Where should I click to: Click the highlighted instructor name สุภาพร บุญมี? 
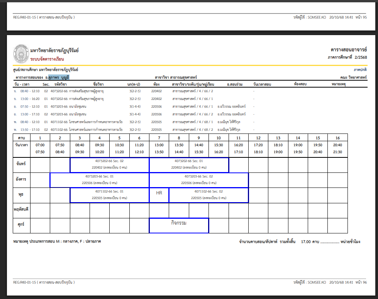point(59,77)
